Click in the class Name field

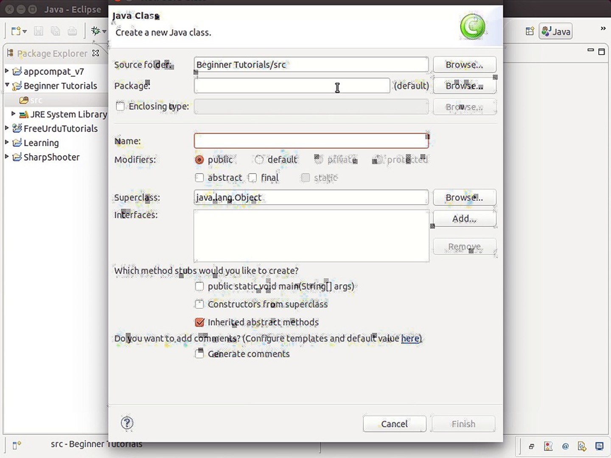311,141
